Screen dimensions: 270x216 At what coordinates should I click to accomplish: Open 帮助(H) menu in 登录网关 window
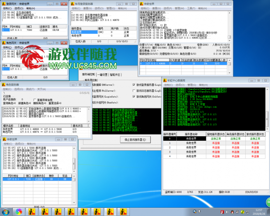31,8
